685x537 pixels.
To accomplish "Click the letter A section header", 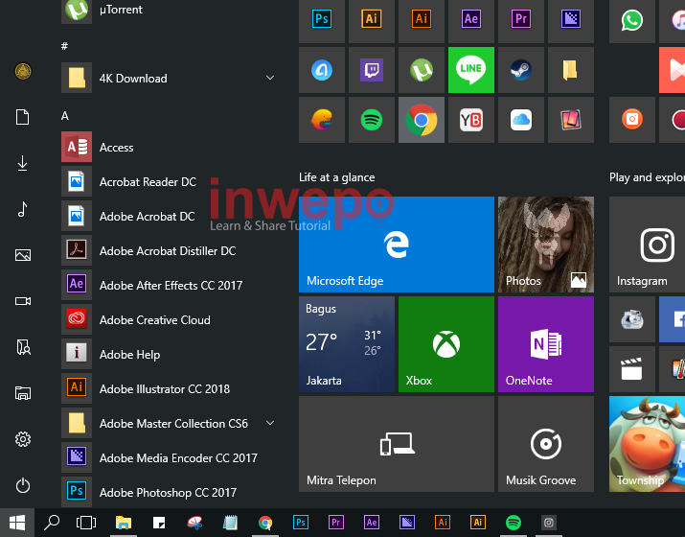I will pyautogui.click(x=65, y=116).
